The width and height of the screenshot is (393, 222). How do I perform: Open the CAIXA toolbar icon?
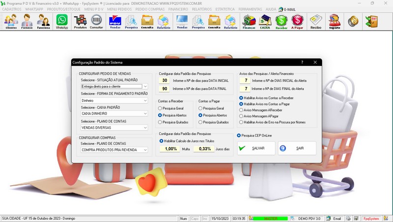click(x=265, y=22)
